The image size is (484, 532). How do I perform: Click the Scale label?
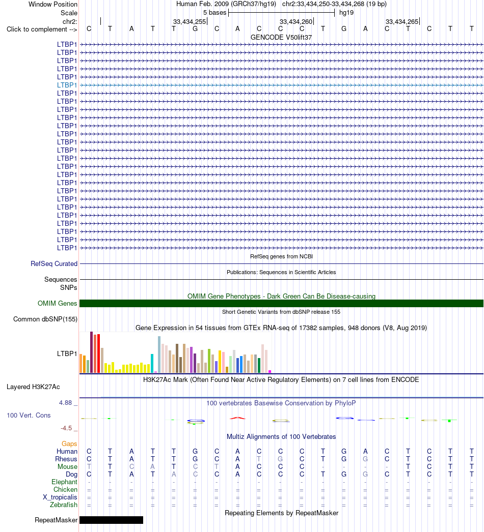(x=69, y=13)
